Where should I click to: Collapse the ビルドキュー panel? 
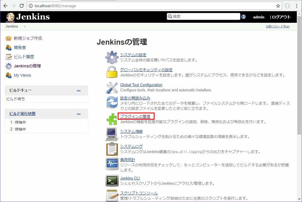(78, 90)
